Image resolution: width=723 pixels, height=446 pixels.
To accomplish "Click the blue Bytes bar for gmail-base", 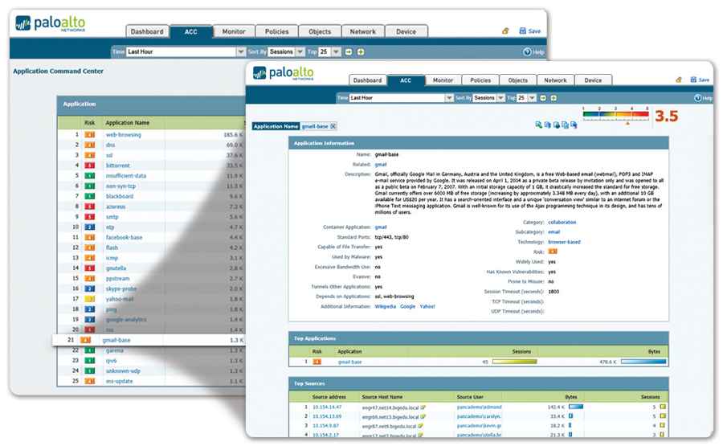I will [643, 362].
